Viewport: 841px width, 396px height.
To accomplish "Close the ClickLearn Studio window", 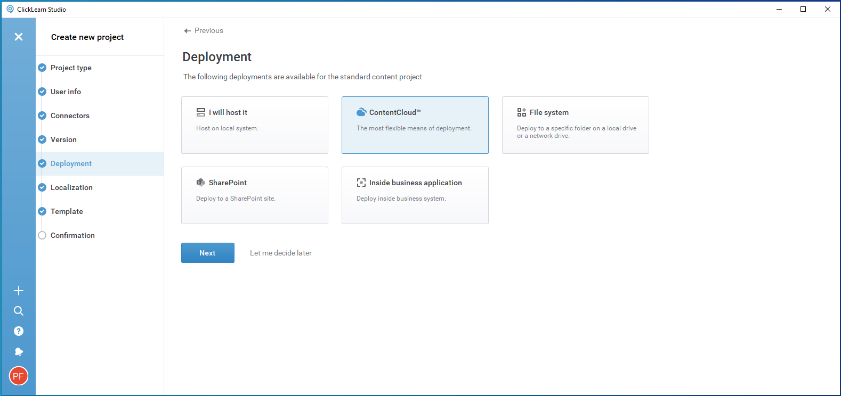I will [x=828, y=9].
